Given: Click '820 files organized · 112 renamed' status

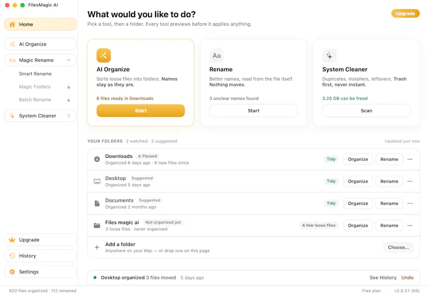Looking at the screenshot, I should point(43,291).
